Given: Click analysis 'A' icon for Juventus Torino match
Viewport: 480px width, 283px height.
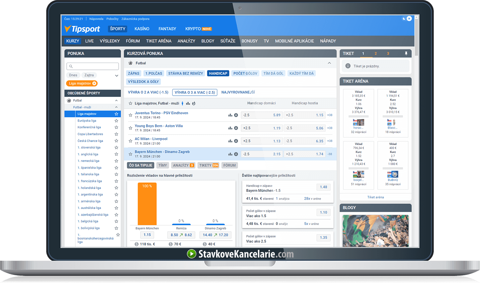Looking at the screenshot, I should [x=236, y=115].
